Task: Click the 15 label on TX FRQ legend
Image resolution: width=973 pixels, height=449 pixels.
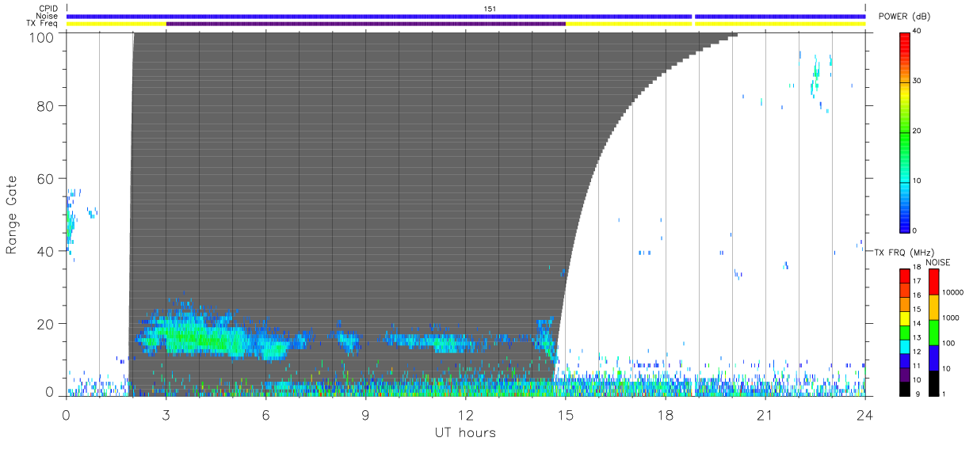Action: tap(918, 309)
